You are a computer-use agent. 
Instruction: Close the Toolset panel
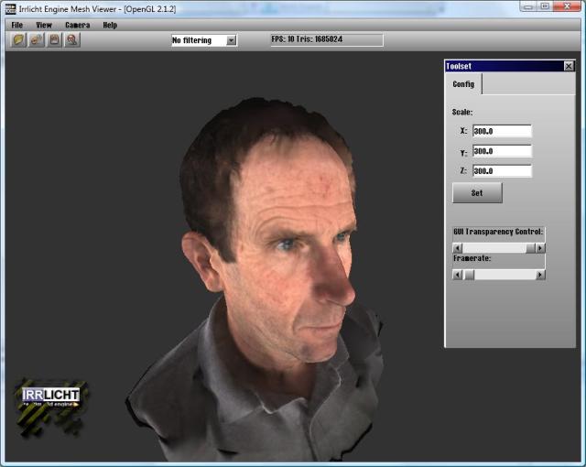pyautogui.click(x=569, y=66)
